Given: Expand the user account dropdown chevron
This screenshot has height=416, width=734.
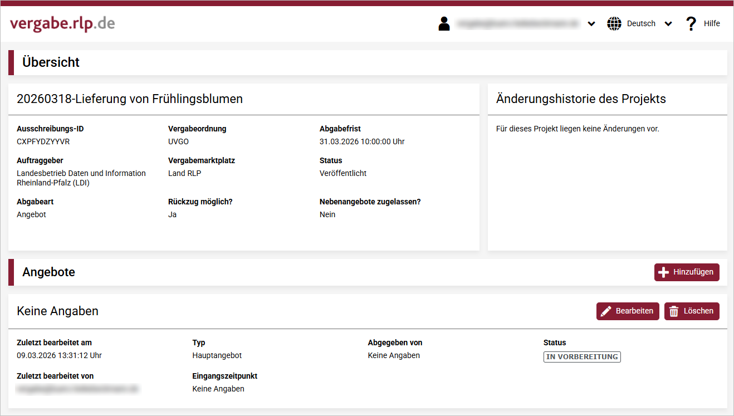Looking at the screenshot, I should pos(591,24).
